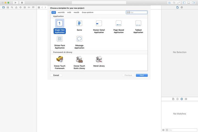The height and width of the screenshot is (132, 198).
Task: Open the Debug navigator icon
Action: point(25,7)
